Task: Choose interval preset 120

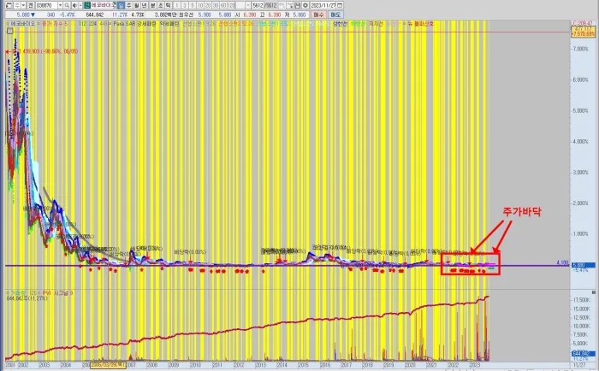Action: (231, 5)
